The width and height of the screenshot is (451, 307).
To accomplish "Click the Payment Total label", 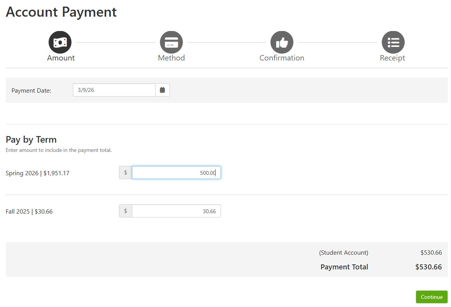I will [344, 267].
